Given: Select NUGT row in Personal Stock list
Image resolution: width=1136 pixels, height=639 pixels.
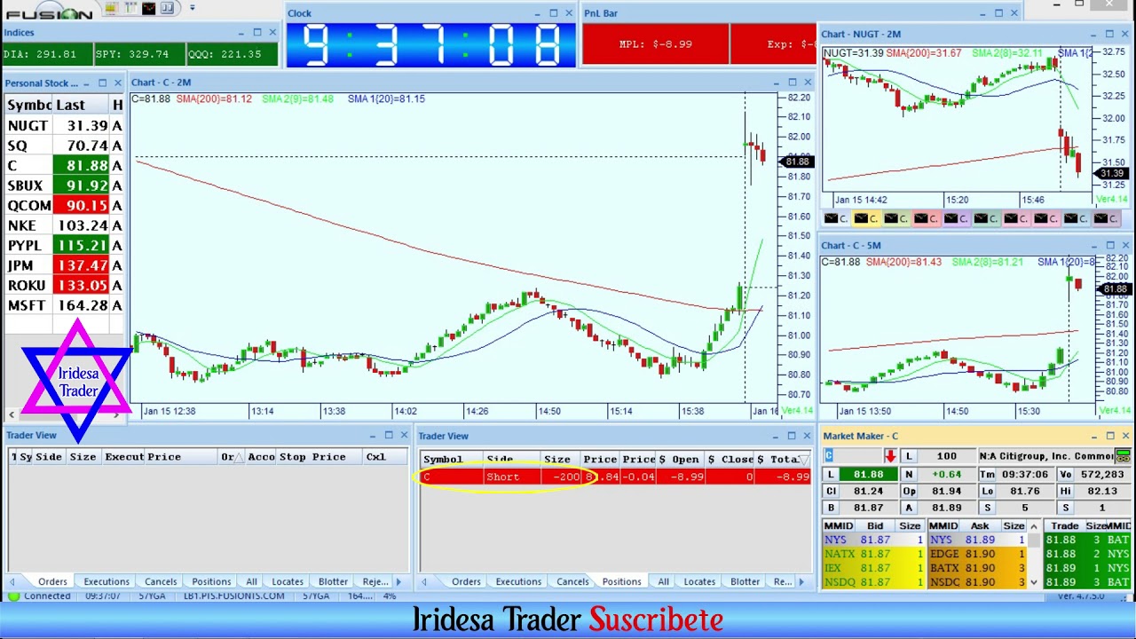Looking at the screenshot, I should (x=64, y=126).
